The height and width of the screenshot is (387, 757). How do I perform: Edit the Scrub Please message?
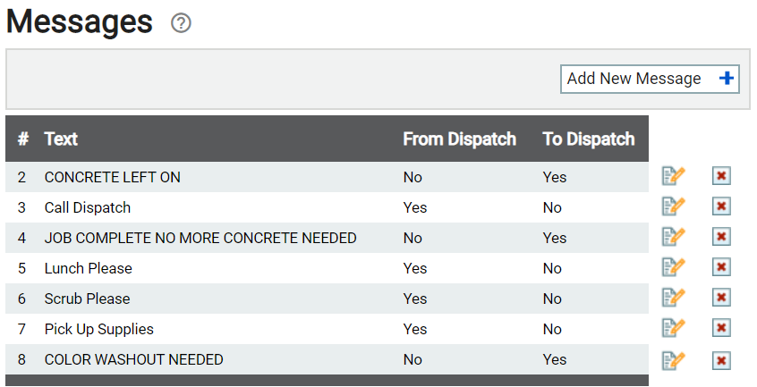point(674,298)
